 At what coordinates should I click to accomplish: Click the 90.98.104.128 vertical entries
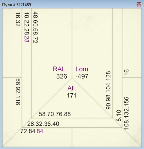pos(108,91)
